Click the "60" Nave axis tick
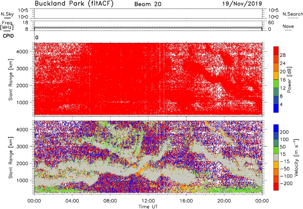Screen dimensions: 303x209 [x=271, y=23]
